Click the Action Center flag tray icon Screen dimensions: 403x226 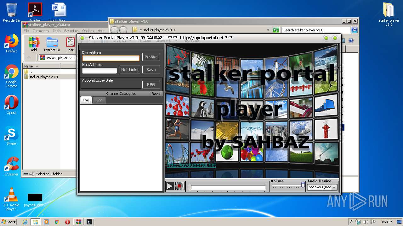tap(373, 222)
